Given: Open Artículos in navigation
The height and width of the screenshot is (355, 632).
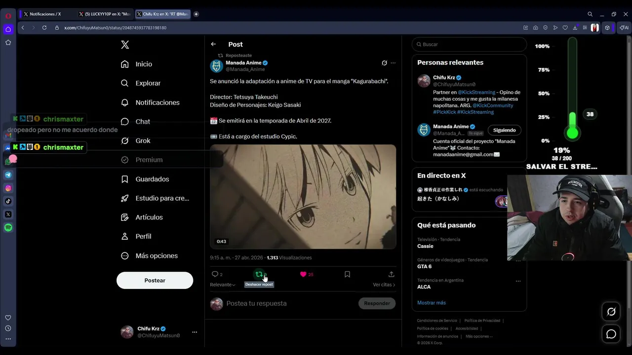Looking at the screenshot, I should (x=142, y=217).
